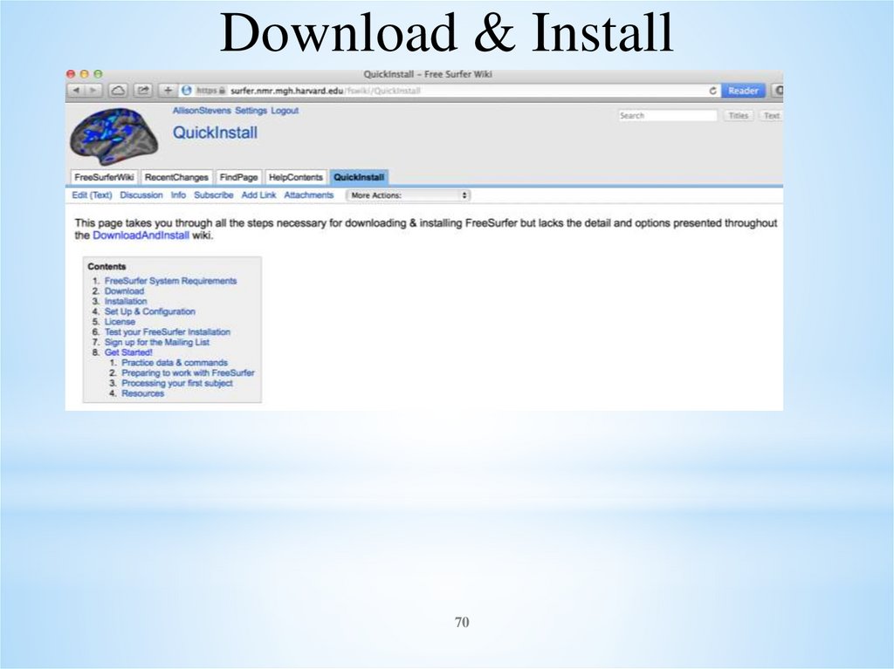Click the QuickInstall page title heading
The width and height of the screenshot is (894, 669).
click(x=215, y=133)
